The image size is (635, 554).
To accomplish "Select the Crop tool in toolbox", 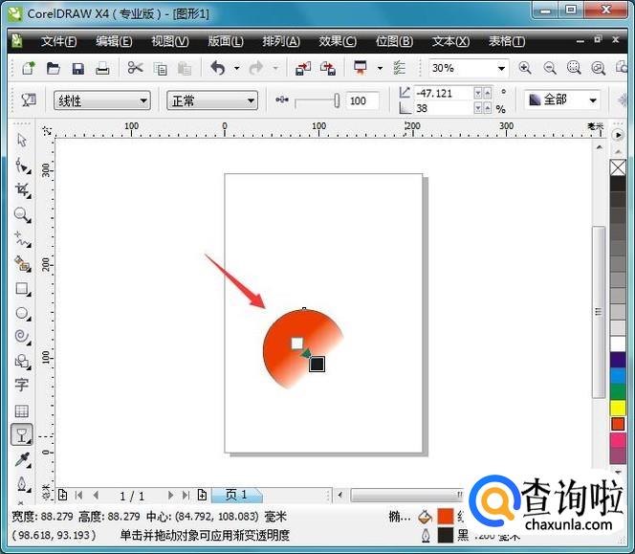I will point(21,189).
